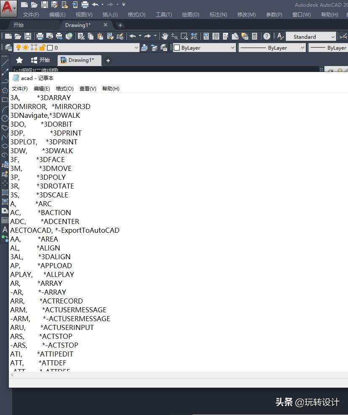Select the Construction Line tool
348x415 pixels.
point(5,72)
